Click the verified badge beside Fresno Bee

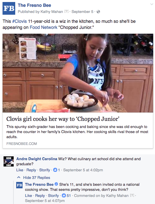[56, 184]
